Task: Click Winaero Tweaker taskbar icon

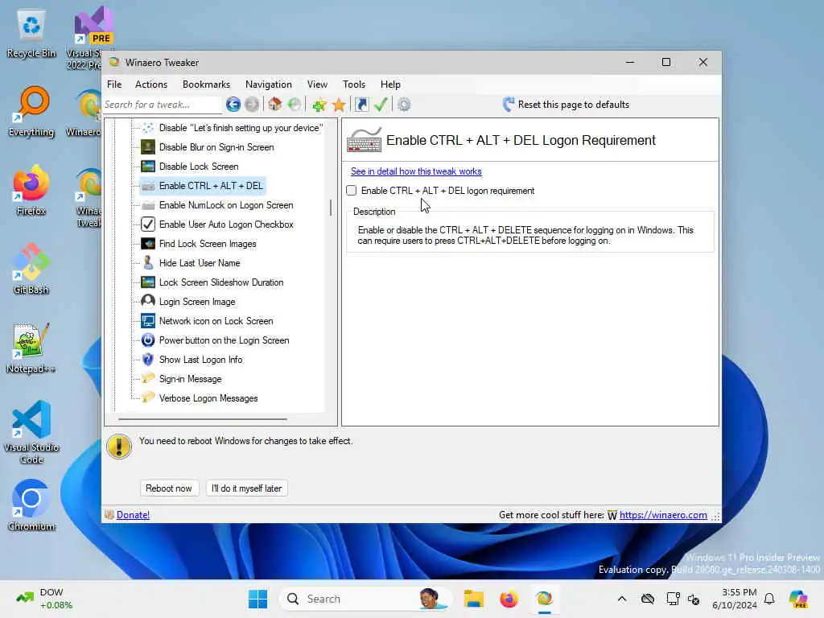Action: click(545, 599)
